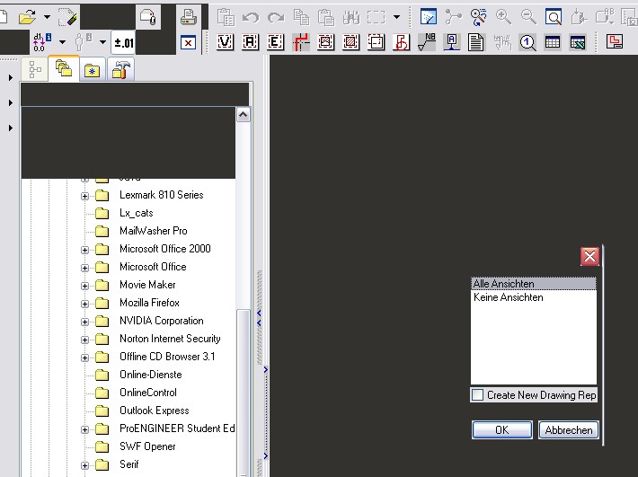
Task: Click the Copy icon
Action: tap(301, 17)
